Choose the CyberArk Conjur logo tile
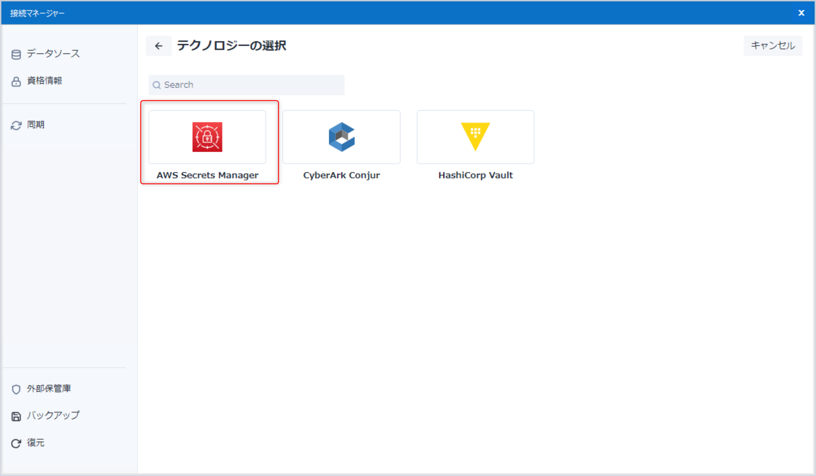Viewport: 816px width, 476px height. pos(341,137)
